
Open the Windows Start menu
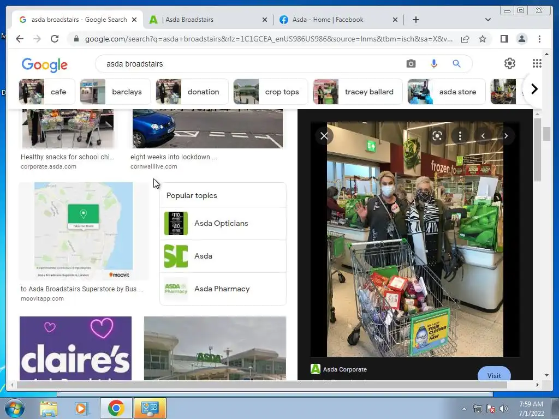click(14, 408)
